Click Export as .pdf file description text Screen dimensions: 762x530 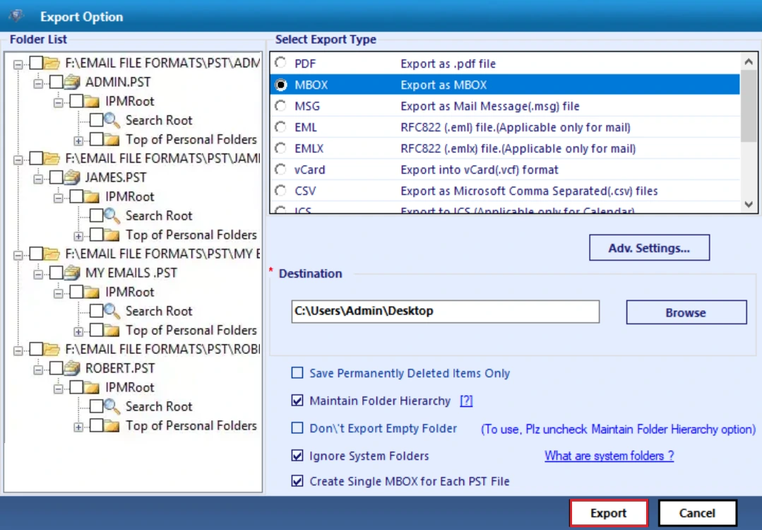click(448, 64)
